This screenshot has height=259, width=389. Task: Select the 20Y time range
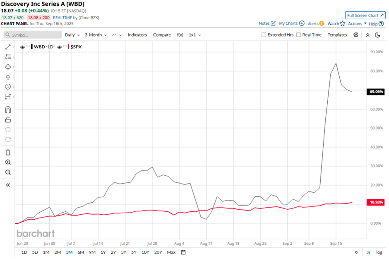pyautogui.click(x=158, y=252)
